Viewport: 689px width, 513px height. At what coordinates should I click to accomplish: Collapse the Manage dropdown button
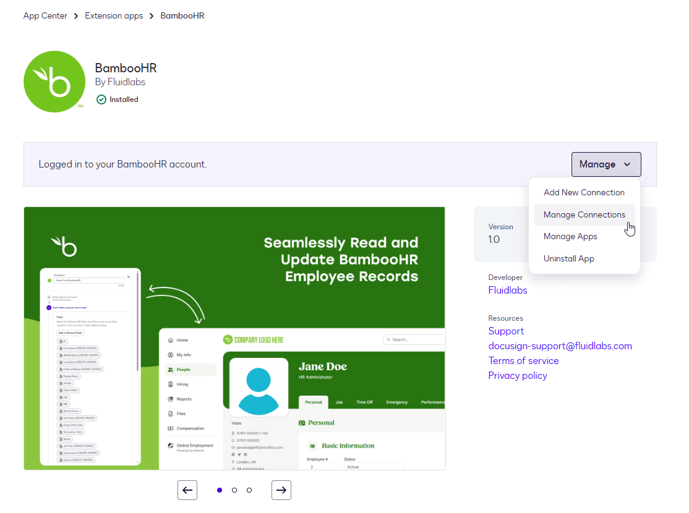pyautogui.click(x=606, y=164)
